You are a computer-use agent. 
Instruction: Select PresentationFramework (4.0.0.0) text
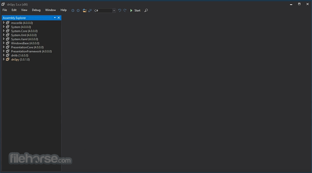[31, 51]
